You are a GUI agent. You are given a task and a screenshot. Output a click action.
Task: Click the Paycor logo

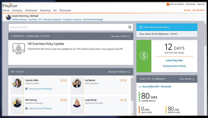coord(10,5)
